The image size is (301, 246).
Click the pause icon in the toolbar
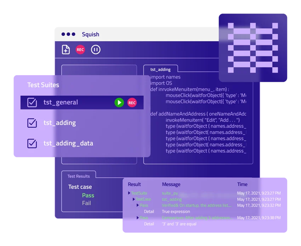(x=96, y=50)
